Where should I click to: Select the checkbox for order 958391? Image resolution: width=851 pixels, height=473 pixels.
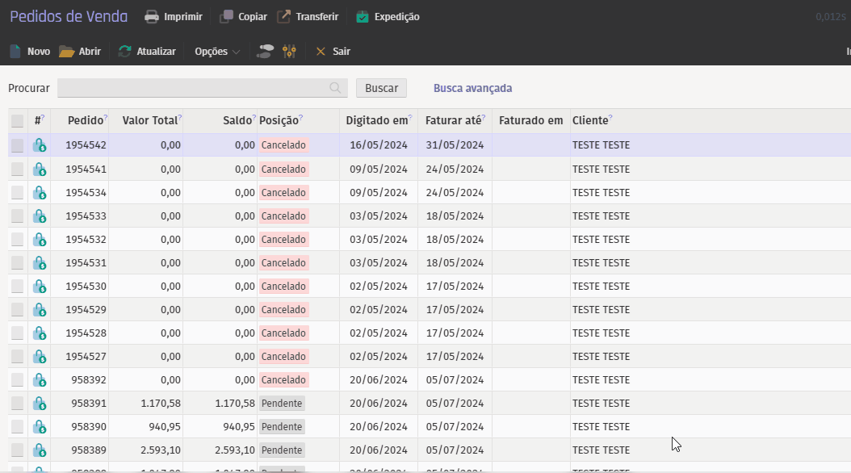click(x=17, y=403)
